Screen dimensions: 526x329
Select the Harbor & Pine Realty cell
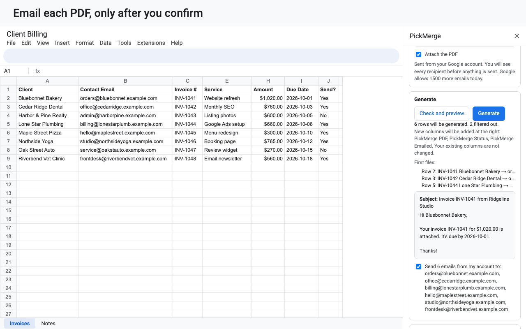(47, 116)
